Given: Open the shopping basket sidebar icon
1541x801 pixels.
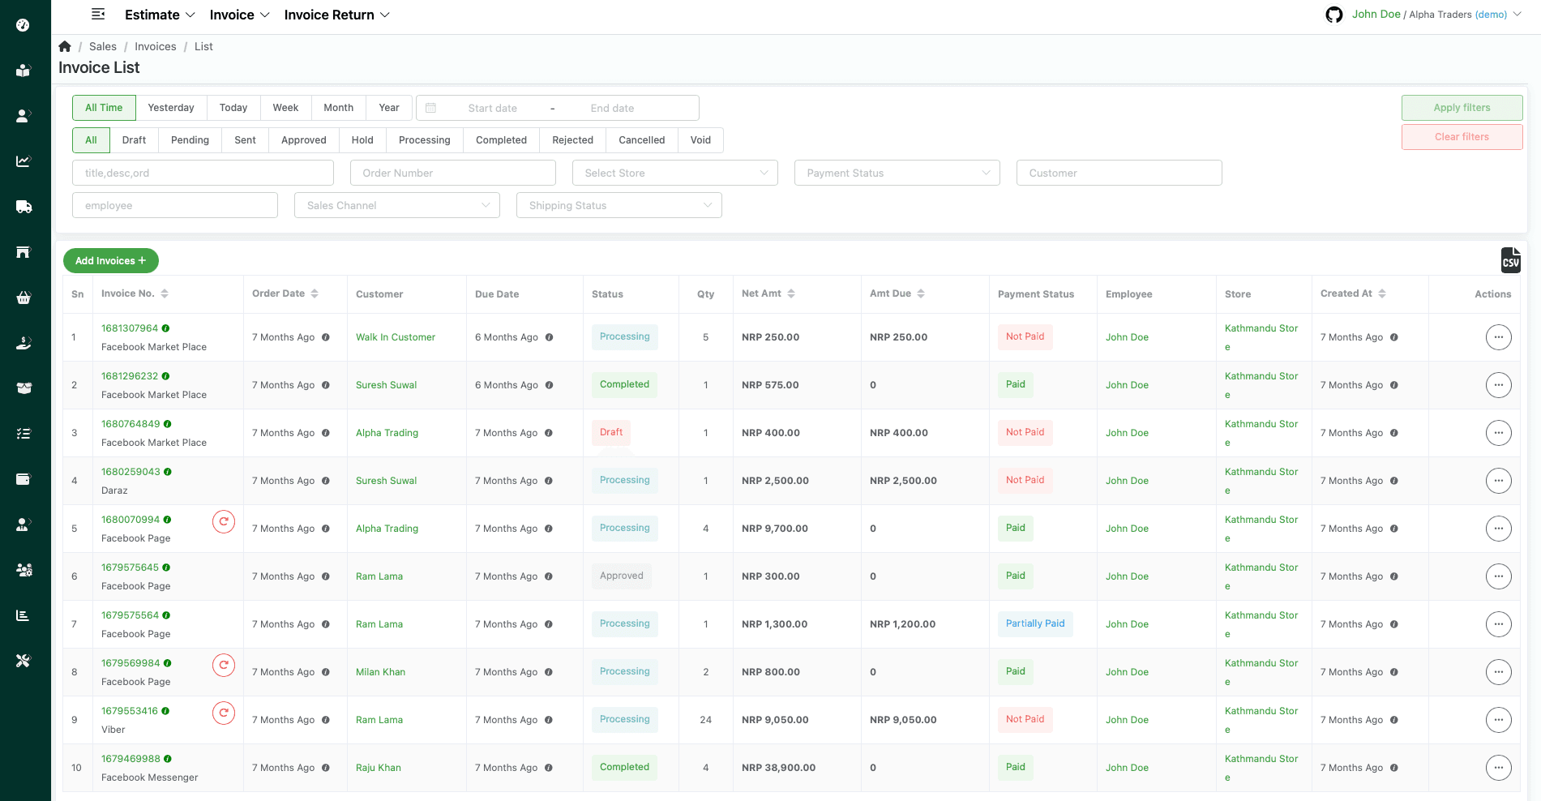Looking at the screenshot, I should [x=24, y=298].
